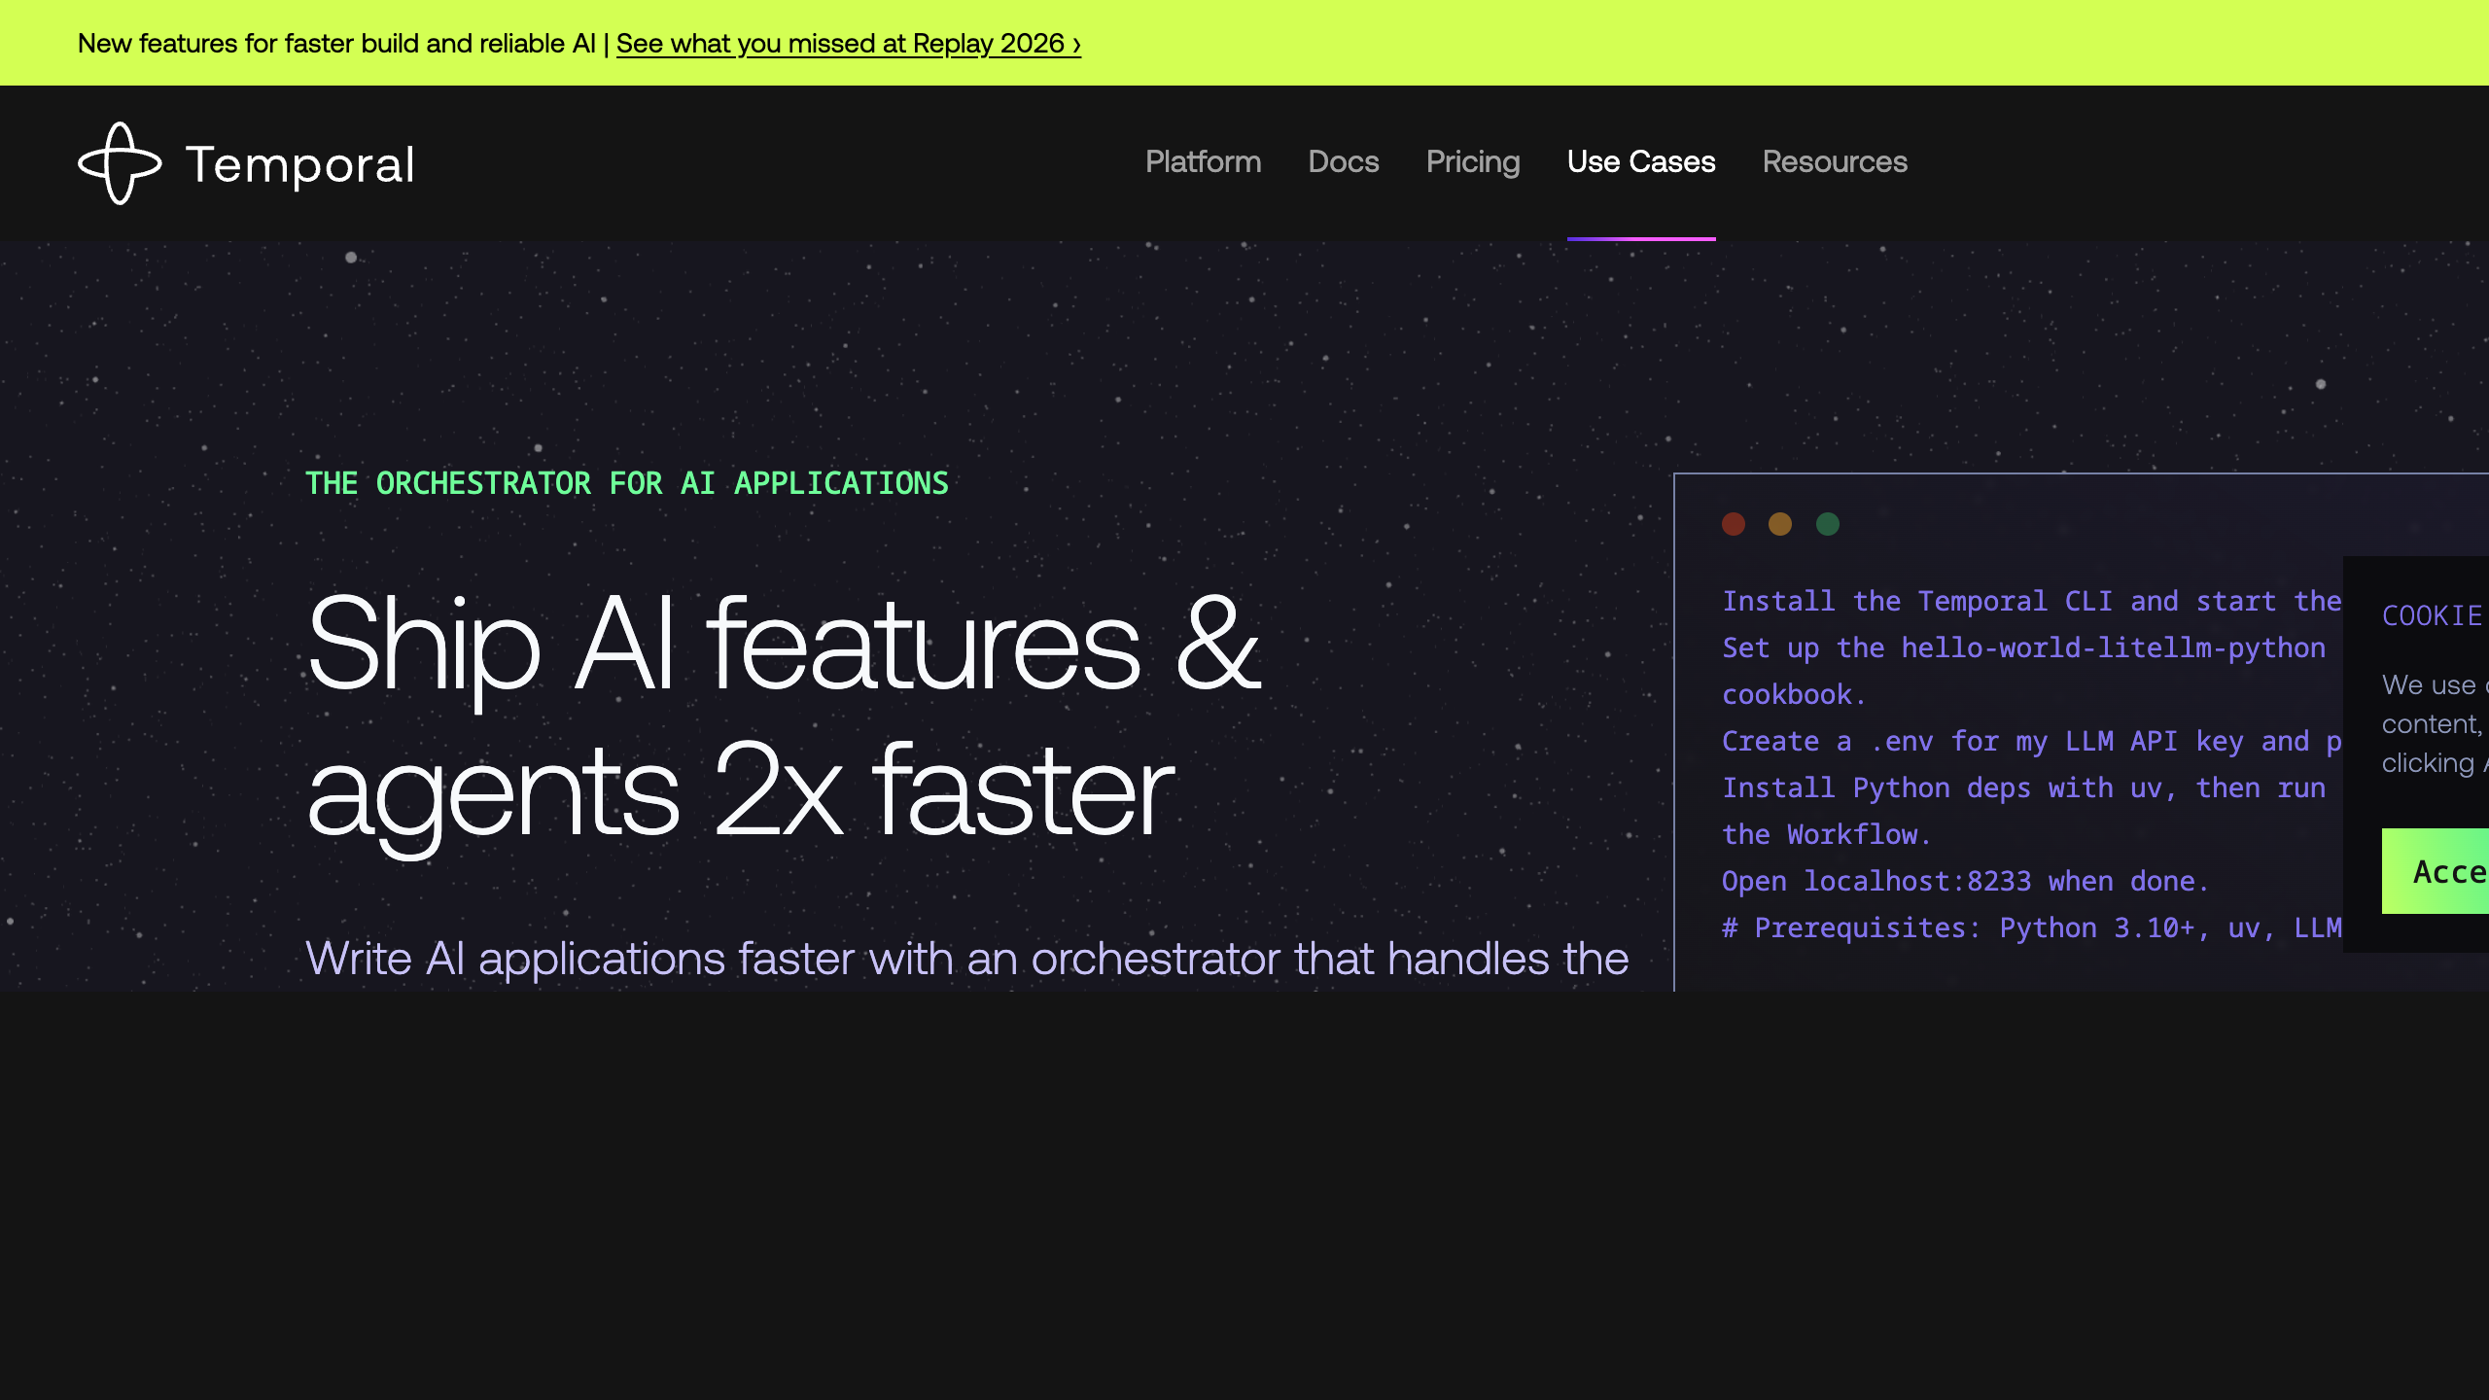The height and width of the screenshot is (1400, 2489).
Task: Click the COOKIE heading in the popup
Action: (x=2432, y=616)
